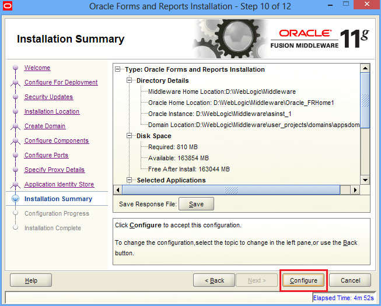
Task: Click the vertical scrollbar up arrow
Action: coord(365,68)
